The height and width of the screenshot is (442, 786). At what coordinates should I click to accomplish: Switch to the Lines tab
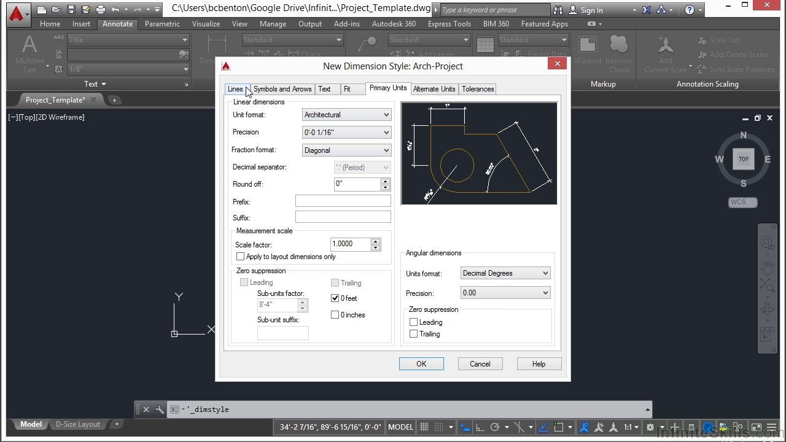[x=236, y=89]
